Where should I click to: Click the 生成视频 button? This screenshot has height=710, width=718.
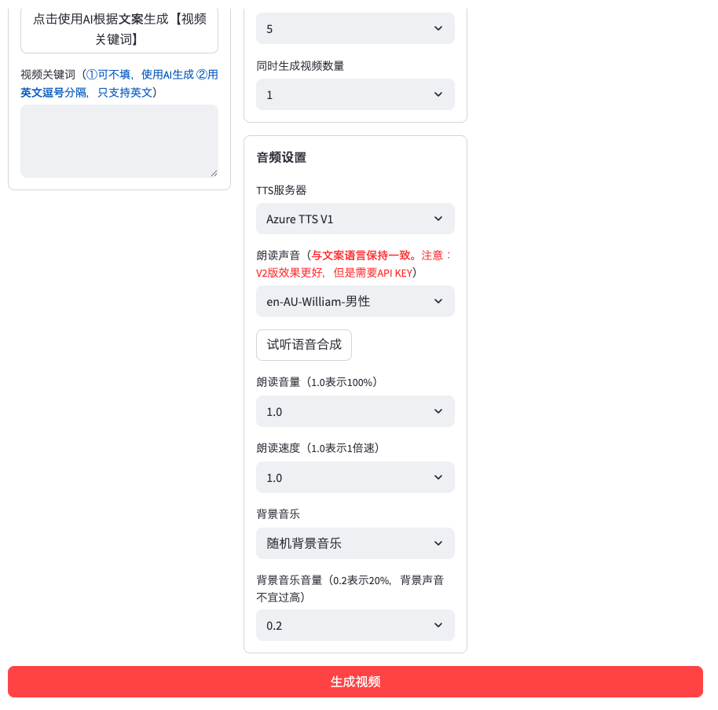pos(355,682)
